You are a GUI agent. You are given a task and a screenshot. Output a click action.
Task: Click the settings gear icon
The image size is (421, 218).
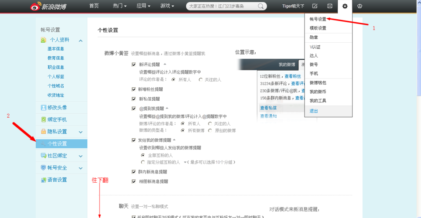point(345,6)
